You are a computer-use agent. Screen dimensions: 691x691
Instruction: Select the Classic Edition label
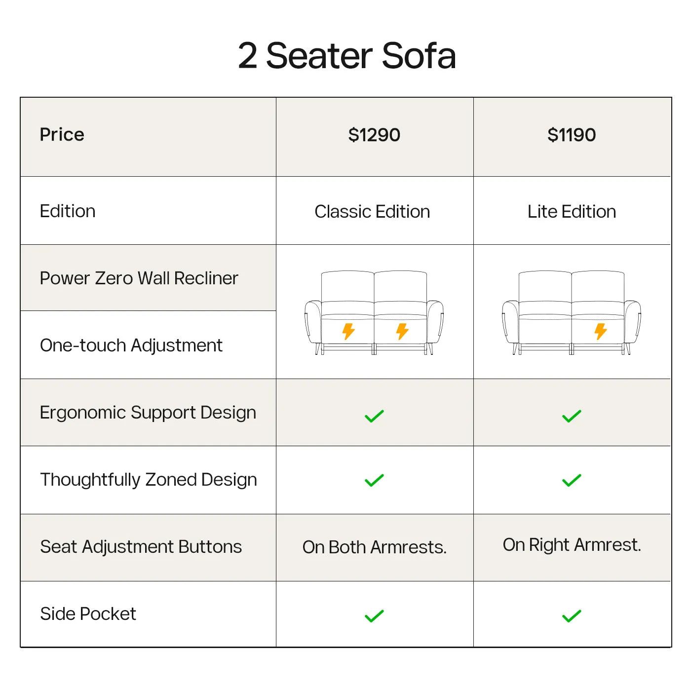click(372, 212)
